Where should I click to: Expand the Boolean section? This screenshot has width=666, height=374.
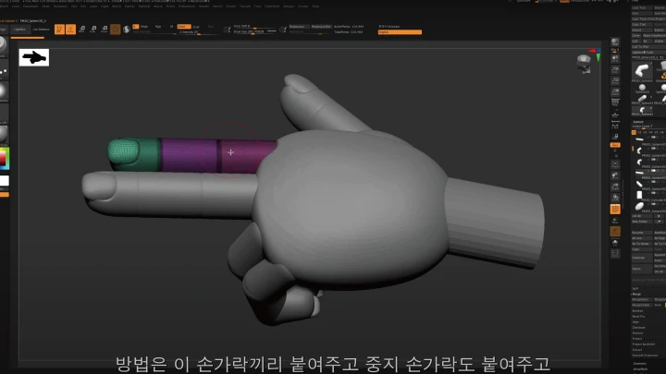click(x=638, y=311)
